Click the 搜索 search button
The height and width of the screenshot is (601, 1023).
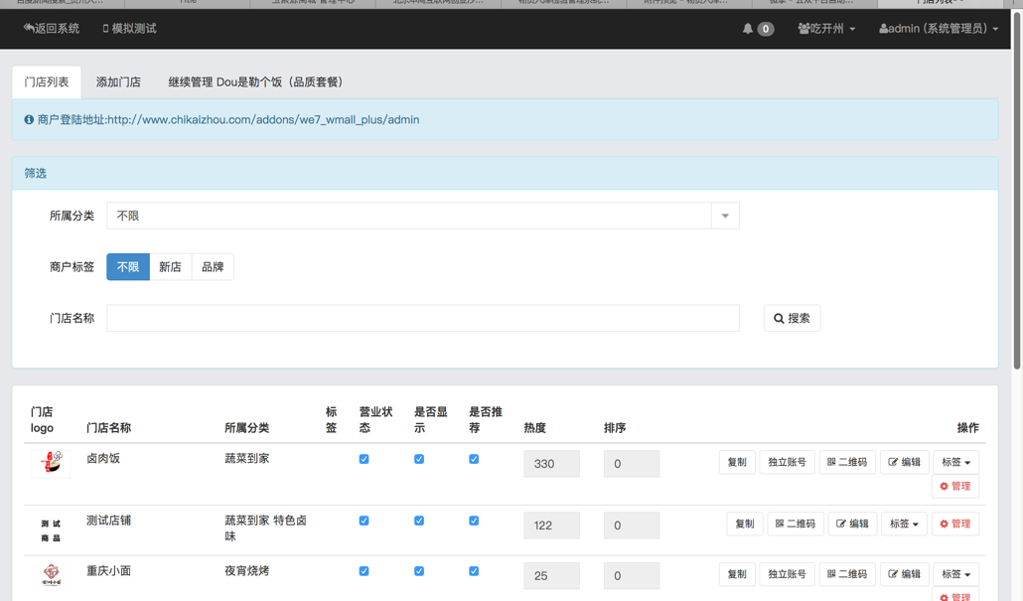[792, 319]
